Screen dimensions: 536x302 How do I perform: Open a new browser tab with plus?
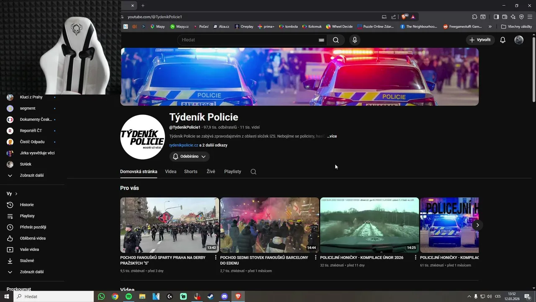(x=143, y=5)
